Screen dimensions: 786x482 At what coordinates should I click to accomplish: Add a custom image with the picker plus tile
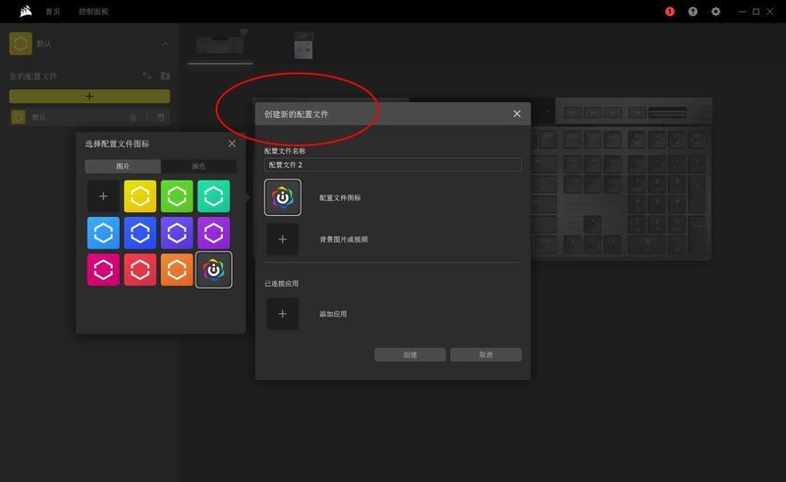pyautogui.click(x=103, y=196)
